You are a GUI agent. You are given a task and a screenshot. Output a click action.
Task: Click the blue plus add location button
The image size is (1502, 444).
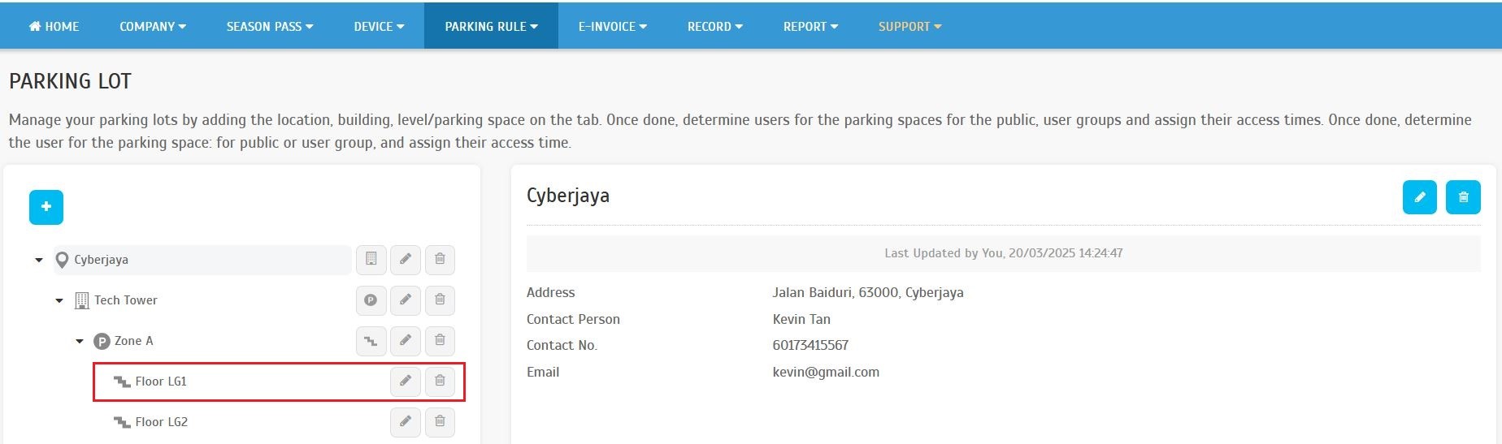point(46,207)
